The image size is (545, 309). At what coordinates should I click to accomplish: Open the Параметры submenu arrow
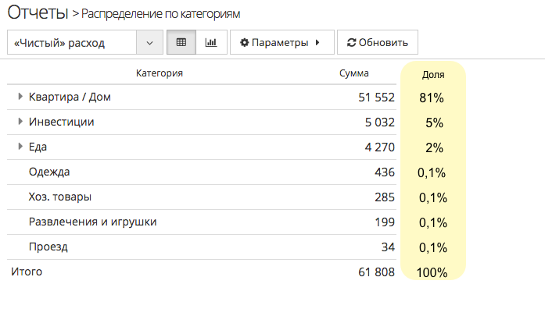pyautogui.click(x=317, y=43)
